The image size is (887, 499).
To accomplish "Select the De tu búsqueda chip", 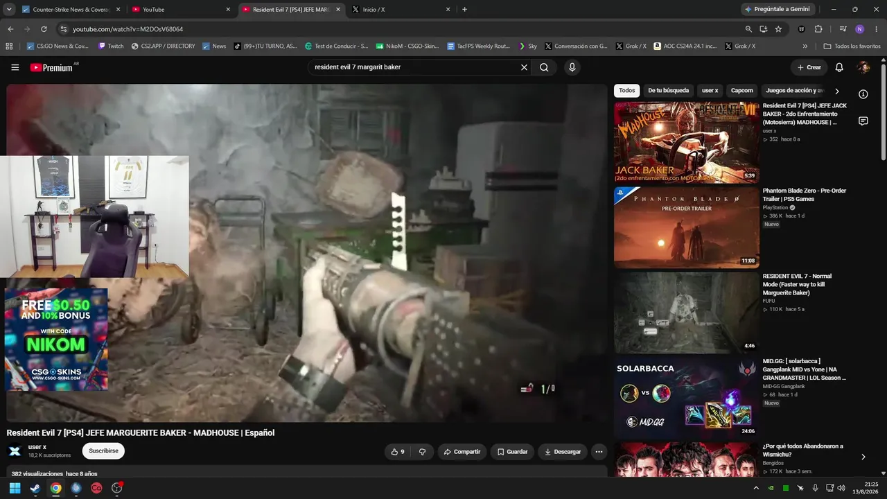I will 668,91.
